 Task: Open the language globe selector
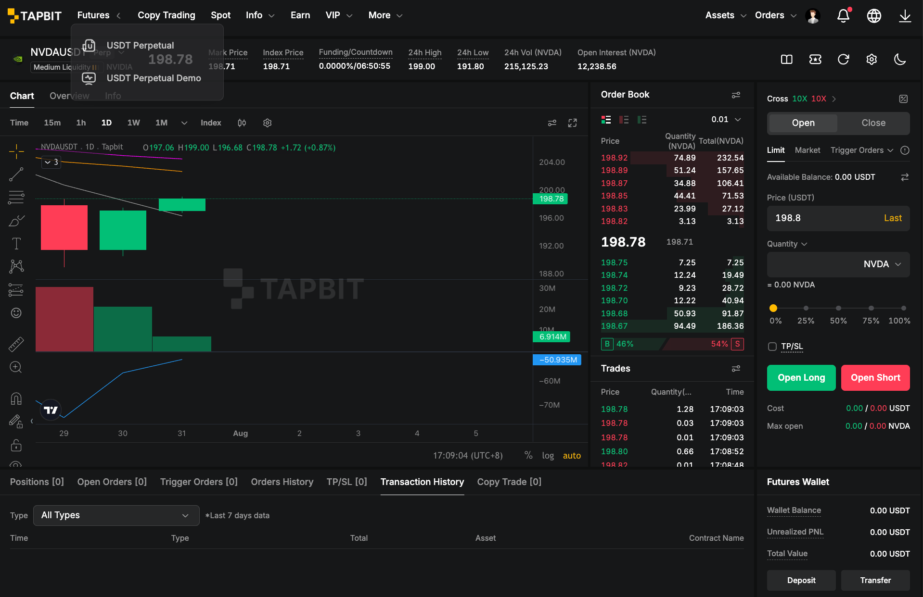click(874, 15)
